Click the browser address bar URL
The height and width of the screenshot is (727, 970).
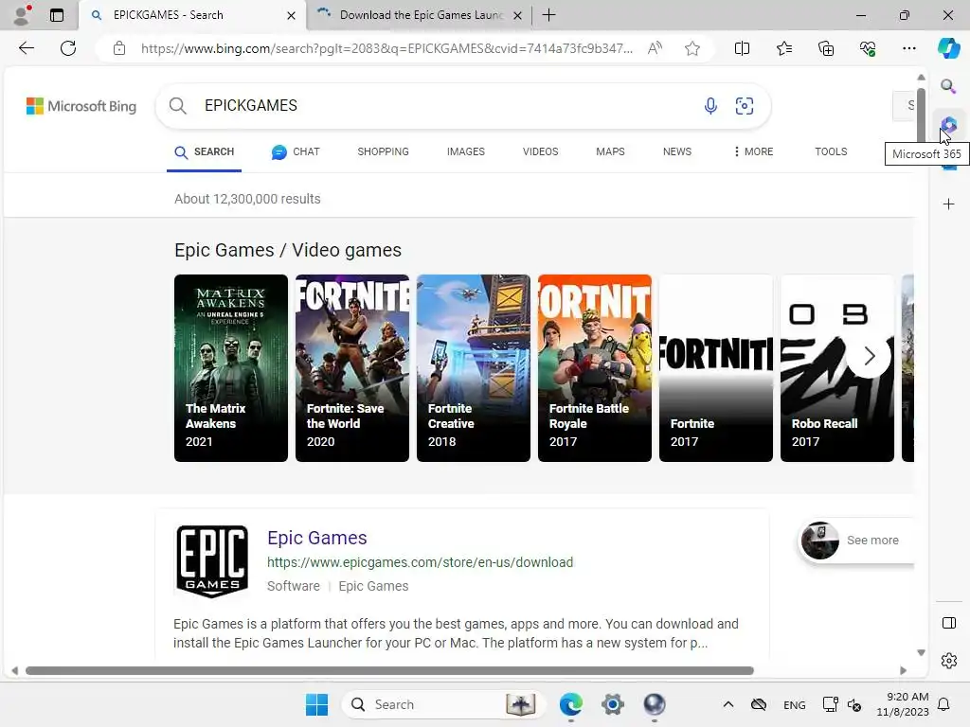386,48
